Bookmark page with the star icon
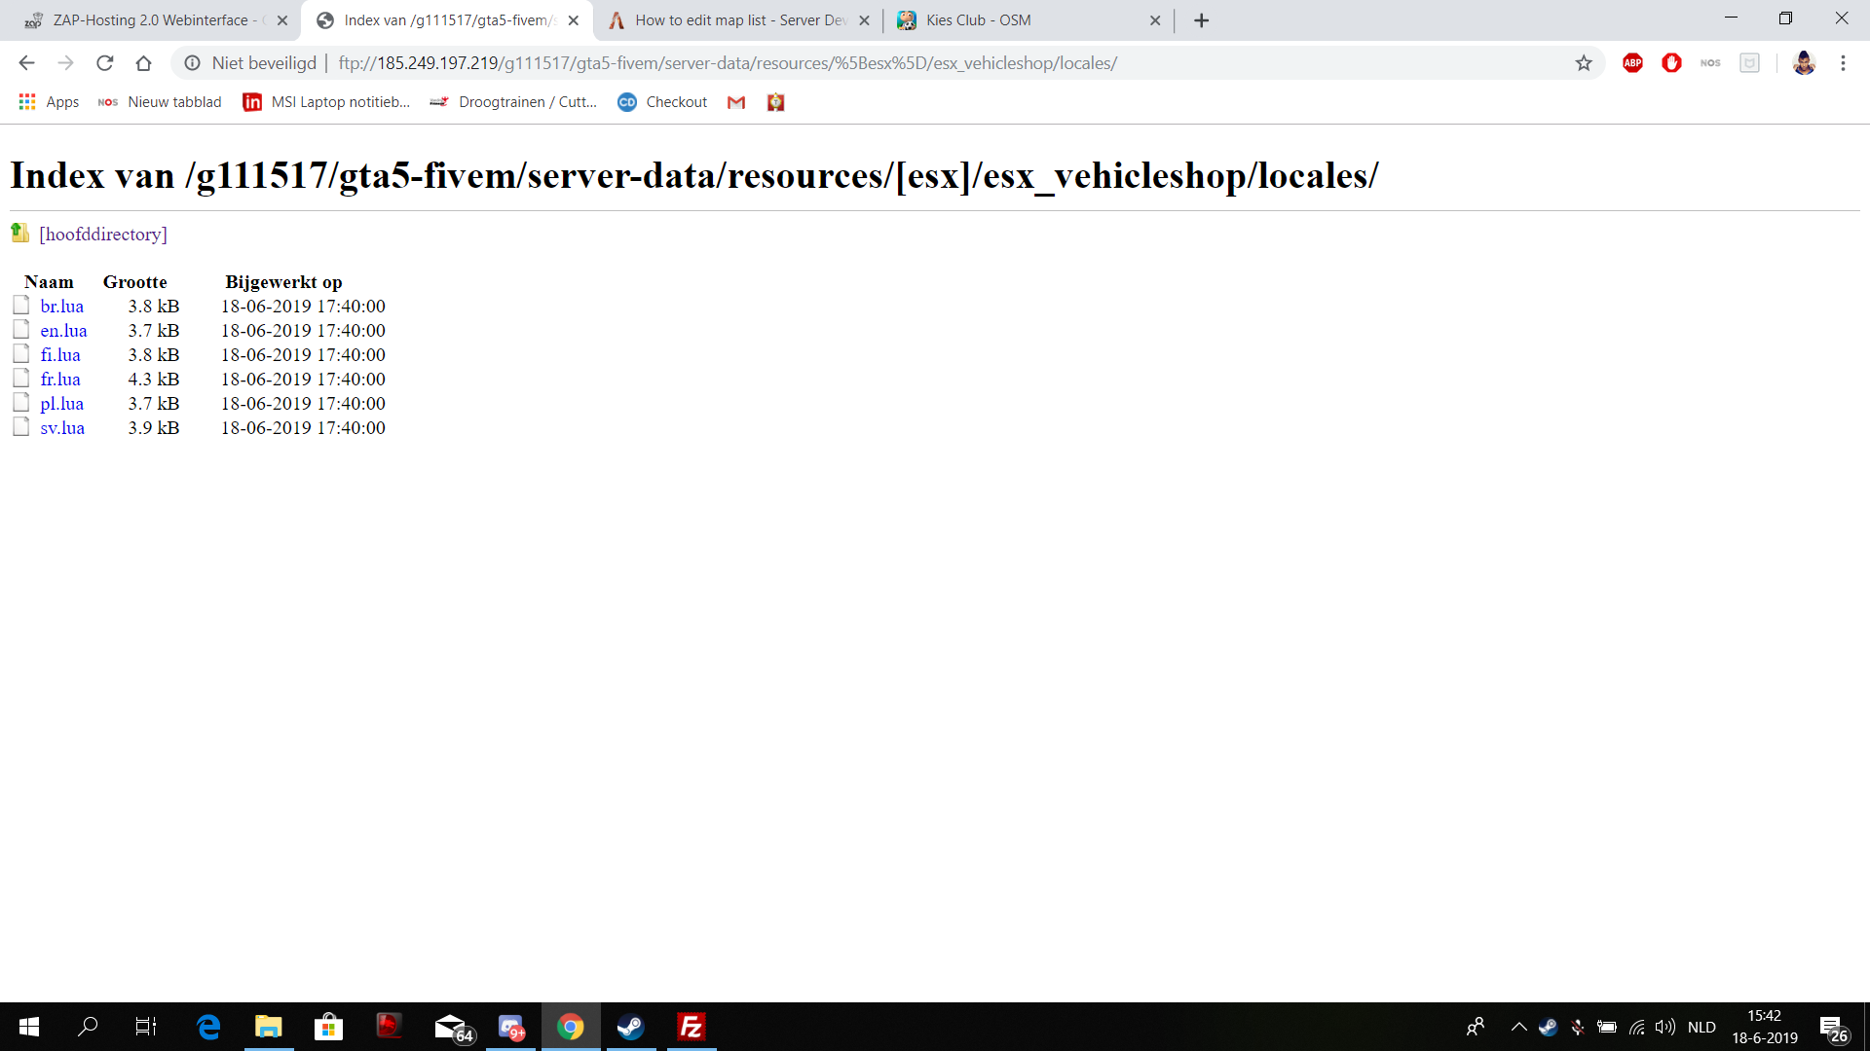The image size is (1870, 1051). pyautogui.click(x=1584, y=63)
